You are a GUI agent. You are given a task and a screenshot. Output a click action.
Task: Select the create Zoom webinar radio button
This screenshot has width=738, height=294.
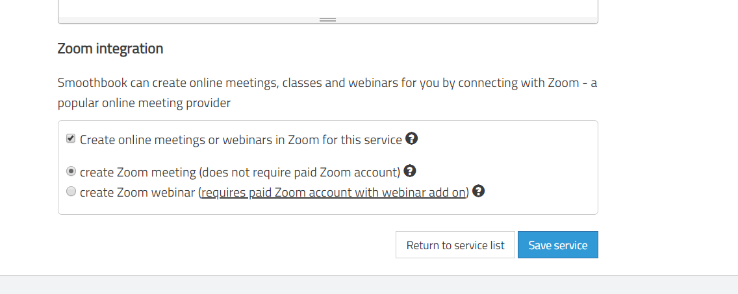click(x=71, y=191)
